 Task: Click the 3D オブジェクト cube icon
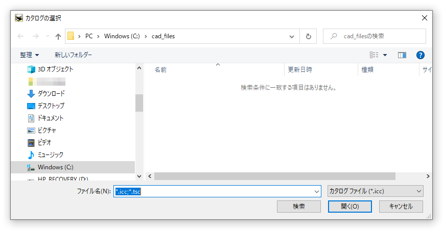(x=31, y=69)
